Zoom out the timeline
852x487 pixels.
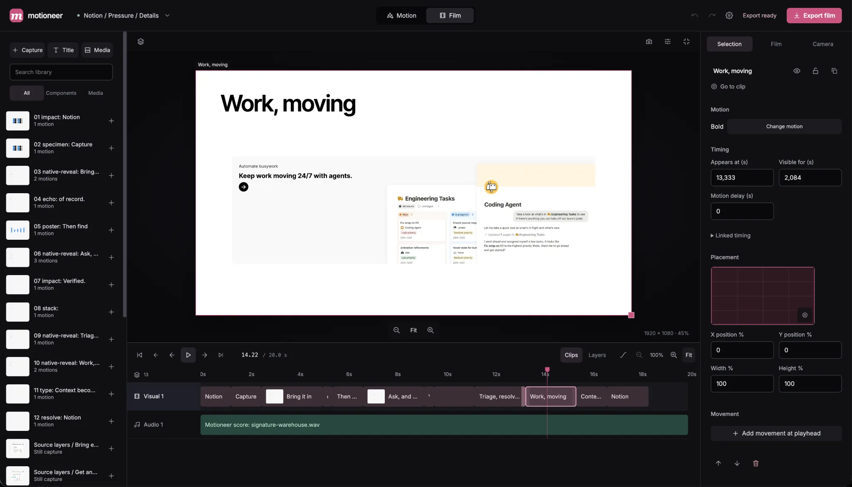[639, 355]
